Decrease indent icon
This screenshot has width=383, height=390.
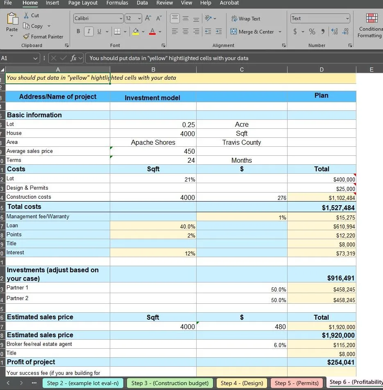208,31
